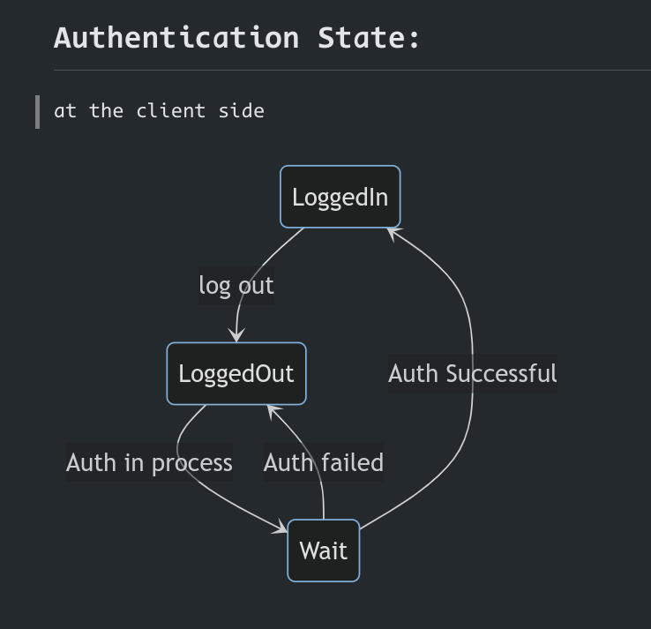Image resolution: width=651 pixels, height=629 pixels.
Task: Click the horizontal rule beneath the heading
Action: tap(352, 71)
